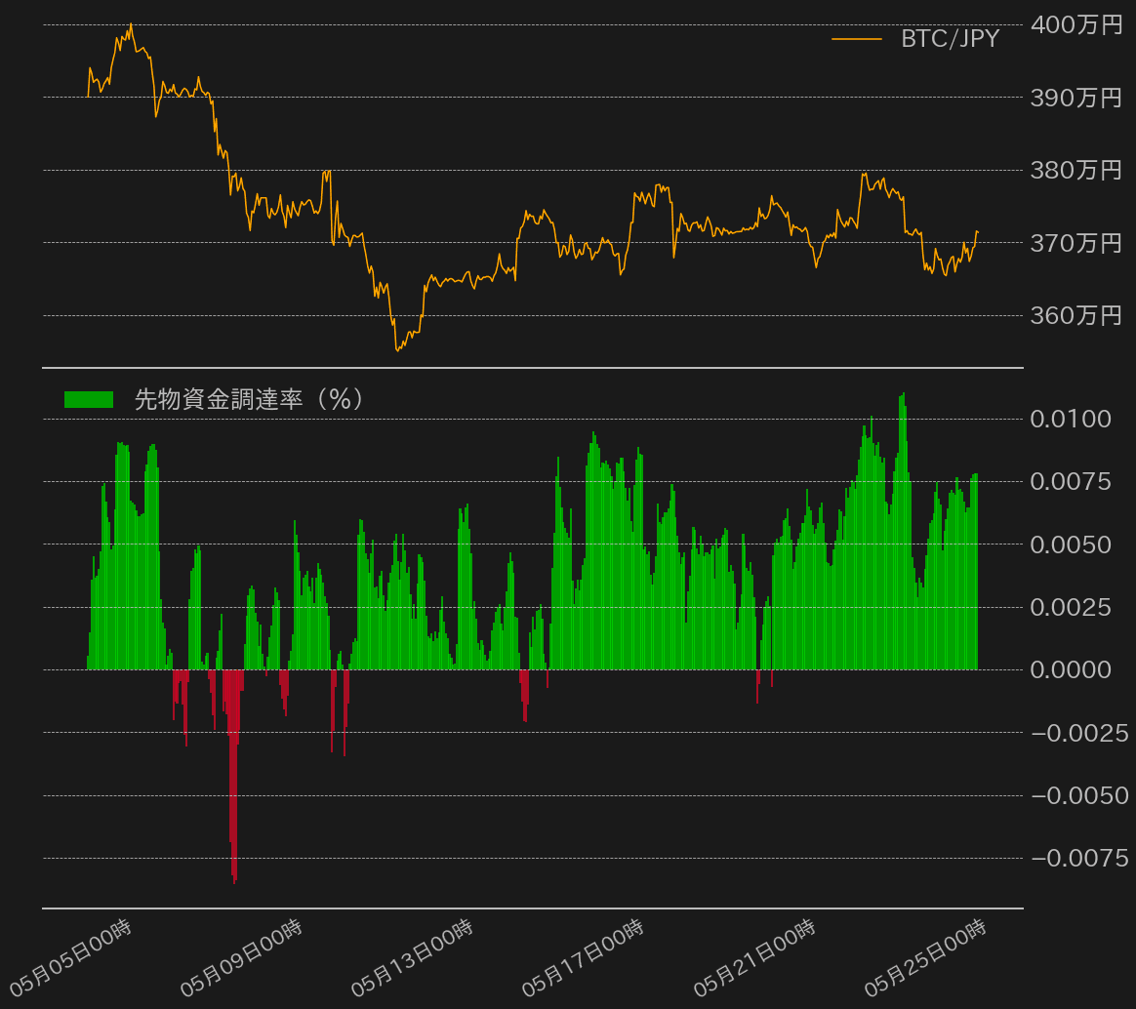Screen dimensions: 1136x1009
Task: Select the 0.0000 zero-line axis label
Action: coord(1071,669)
